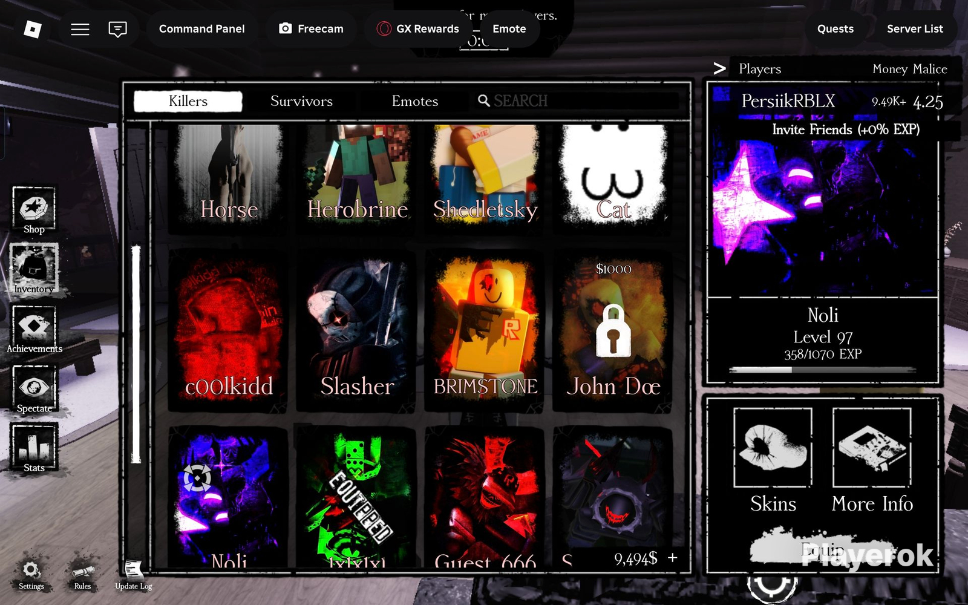Collapse the Players panel arrow
968x605 pixels.
719,68
